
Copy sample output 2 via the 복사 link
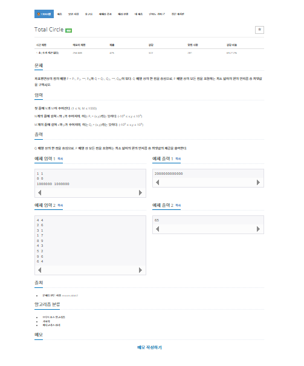coord(178,206)
